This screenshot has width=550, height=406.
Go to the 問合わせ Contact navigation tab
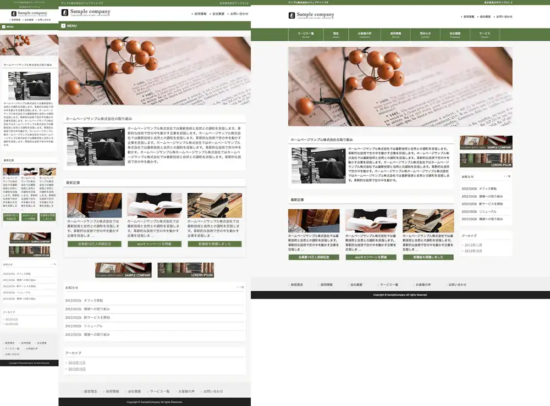[425, 35]
